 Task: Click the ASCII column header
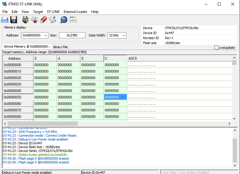point(179,58)
